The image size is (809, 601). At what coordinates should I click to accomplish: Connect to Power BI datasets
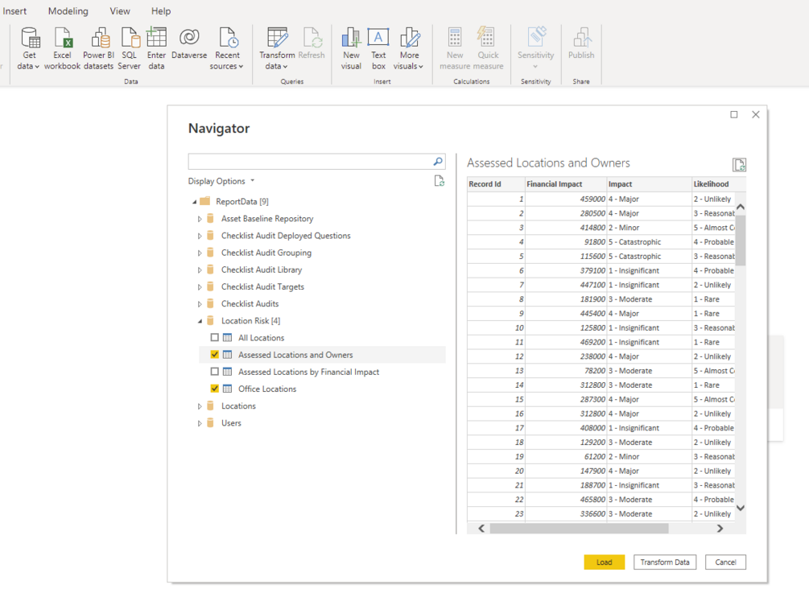98,49
